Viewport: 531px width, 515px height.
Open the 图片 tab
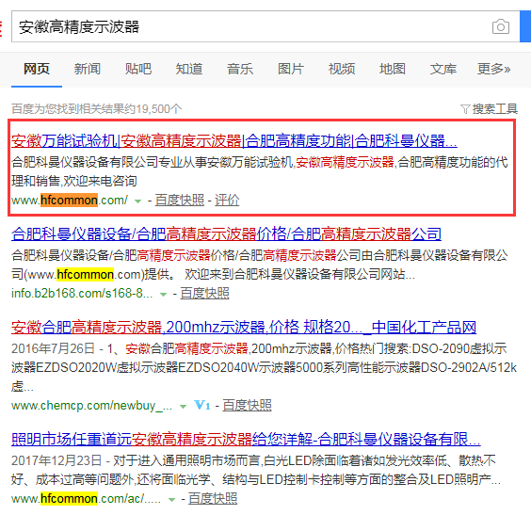[291, 69]
